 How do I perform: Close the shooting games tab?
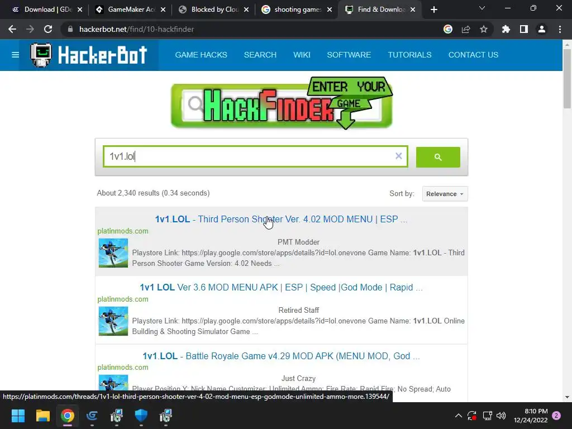tap(330, 9)
